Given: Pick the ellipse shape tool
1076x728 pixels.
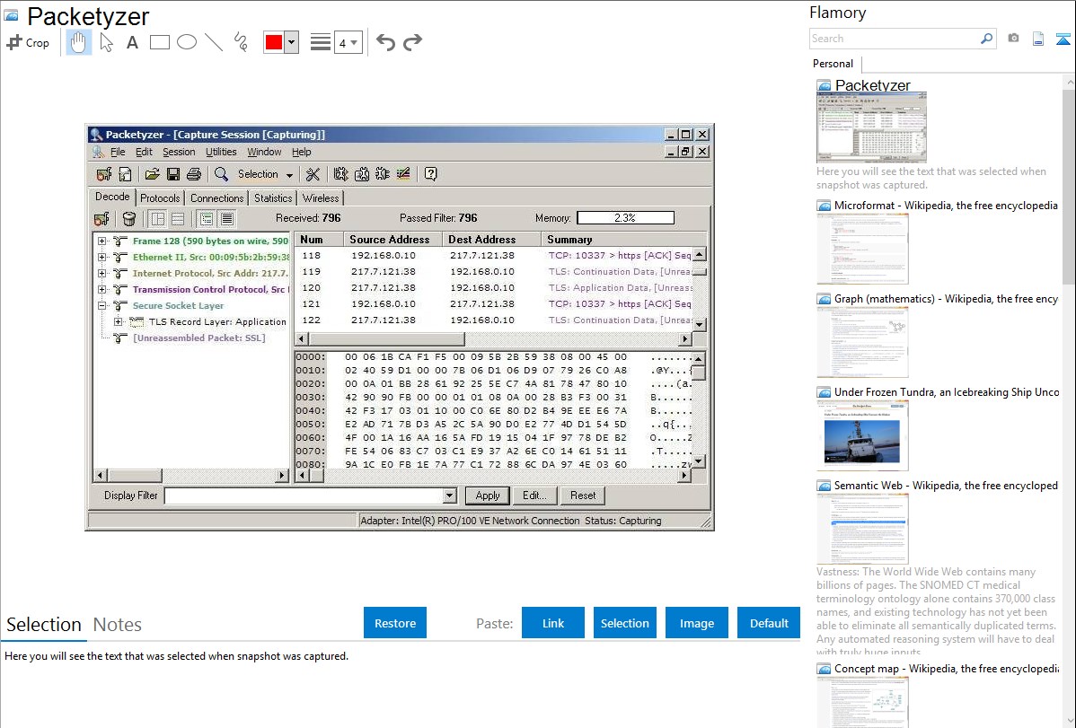Looking at the screenshot, I should pyautogui.click(x=187, y=42).
